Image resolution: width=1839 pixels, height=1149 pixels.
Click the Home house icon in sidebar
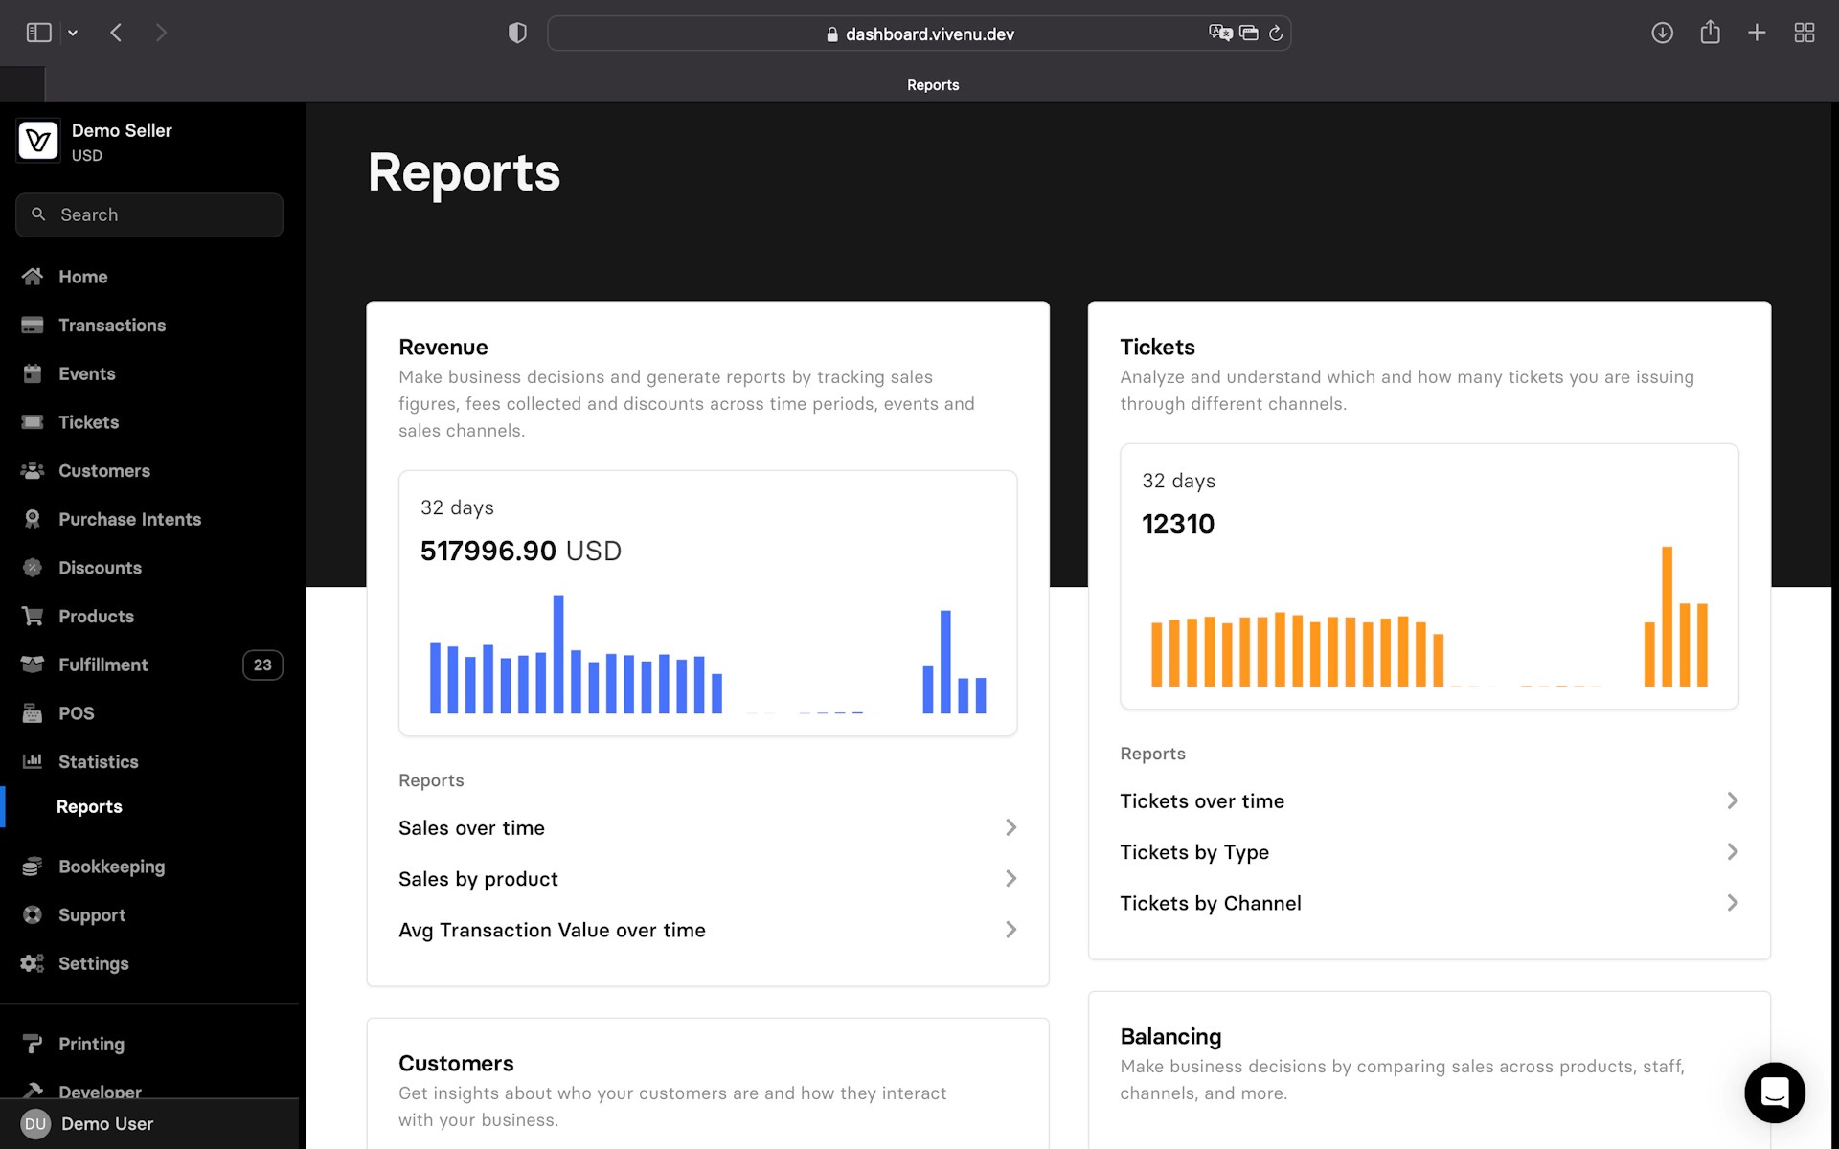33,277
